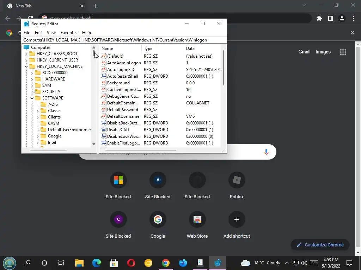Click the Chrome taskbar icon
This screenshot has height=270, width=361.
point(166,263)
